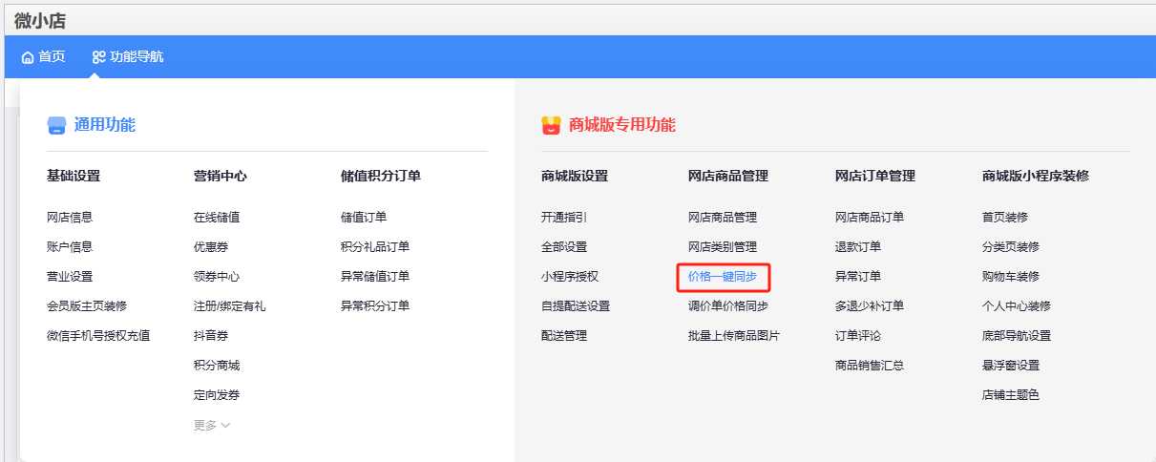Open 积分礼品订单
The width and height of the screenshot is (1156, 462).
(375, 247)
